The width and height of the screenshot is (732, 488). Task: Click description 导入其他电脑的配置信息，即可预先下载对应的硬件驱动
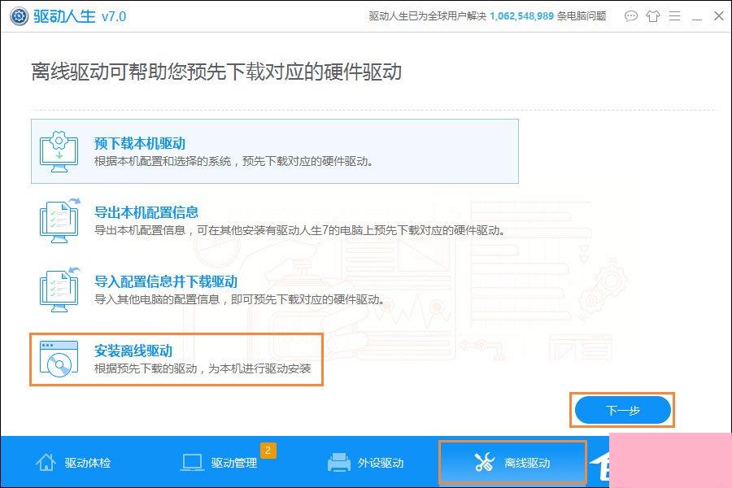pos(239,300)
